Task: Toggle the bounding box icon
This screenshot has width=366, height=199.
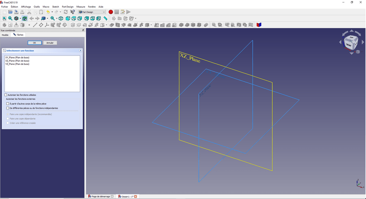Action: click(x=25, y=18)
